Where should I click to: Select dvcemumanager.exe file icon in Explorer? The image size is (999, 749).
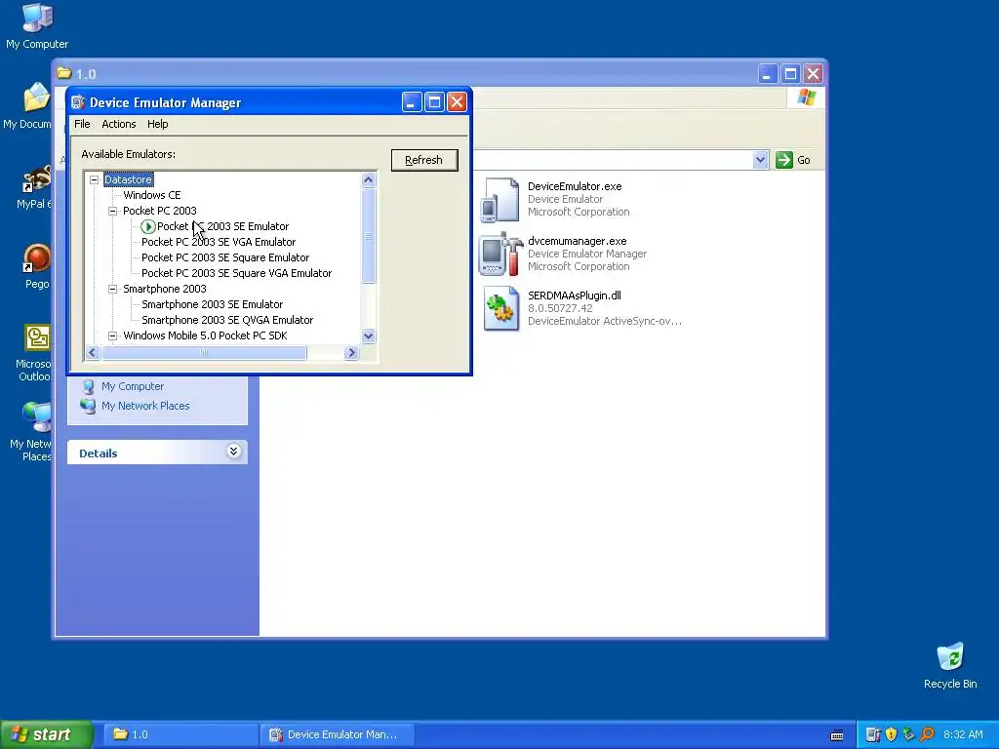coord(500,255)
